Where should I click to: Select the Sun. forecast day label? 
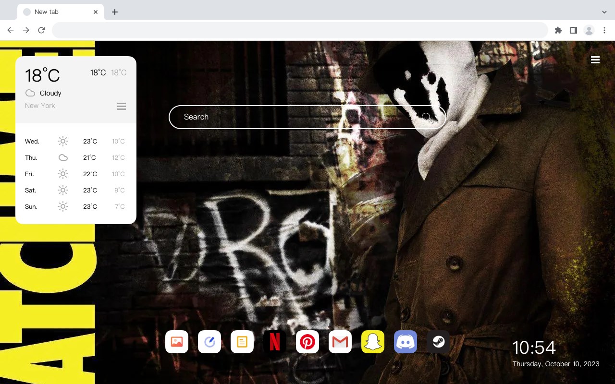coord(31,206)
